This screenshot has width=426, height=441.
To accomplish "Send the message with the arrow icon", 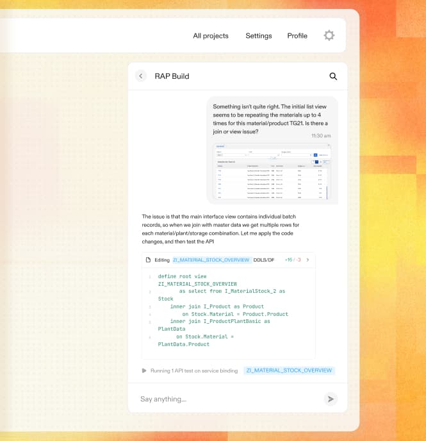I will (x=331, y=399).
